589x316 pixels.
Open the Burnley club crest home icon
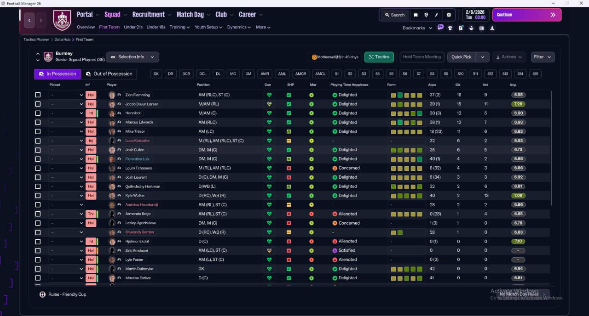click(63, 20)
